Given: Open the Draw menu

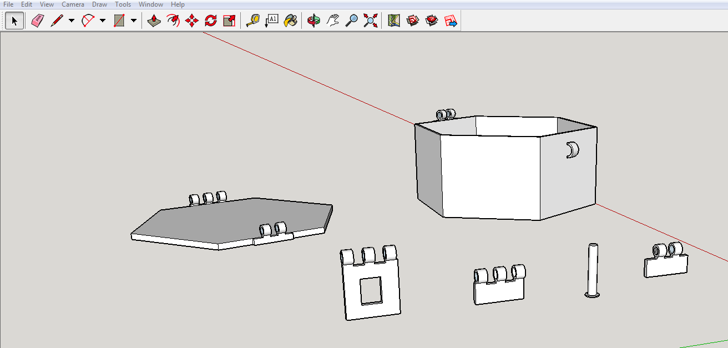Looking at the screenshot, I should click(x=99, y=4).
